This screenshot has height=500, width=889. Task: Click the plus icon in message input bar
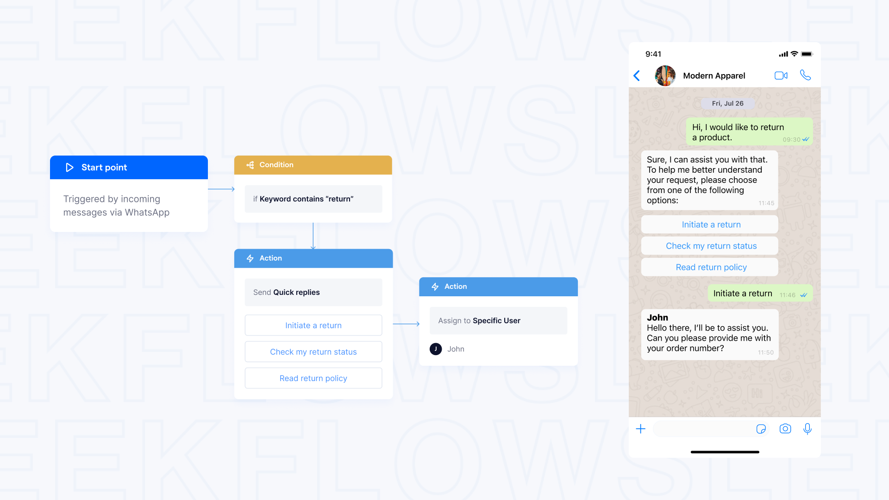pos(640,429)
